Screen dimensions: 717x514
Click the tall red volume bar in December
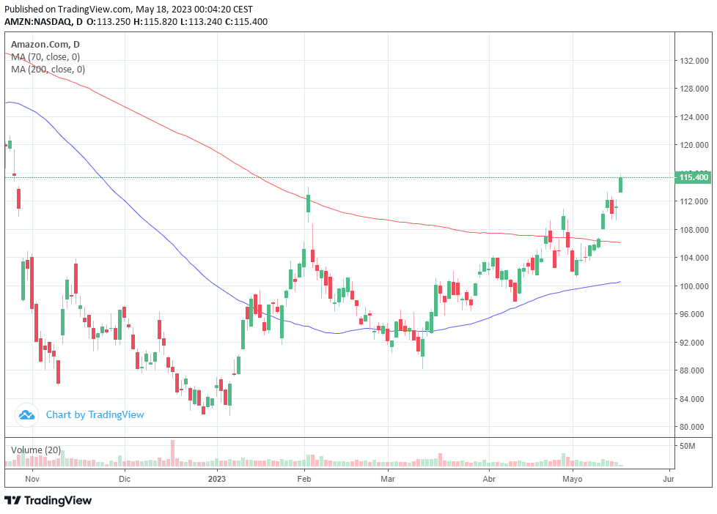click(173, 453)
